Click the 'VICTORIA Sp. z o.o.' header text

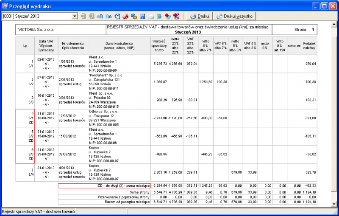click(36, 30)
